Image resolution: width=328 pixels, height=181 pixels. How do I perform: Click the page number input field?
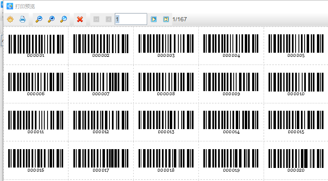click(131, 19)
